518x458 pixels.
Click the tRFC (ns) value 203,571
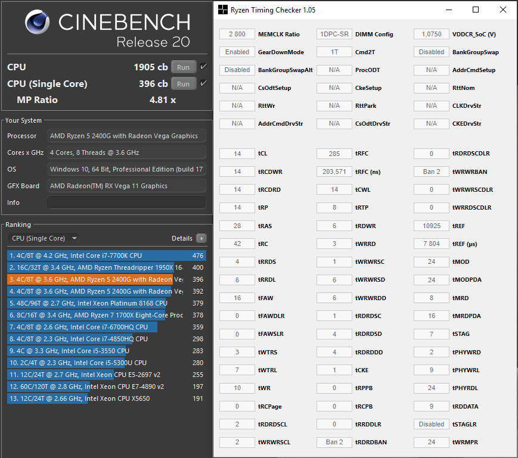tap(334, 172)
